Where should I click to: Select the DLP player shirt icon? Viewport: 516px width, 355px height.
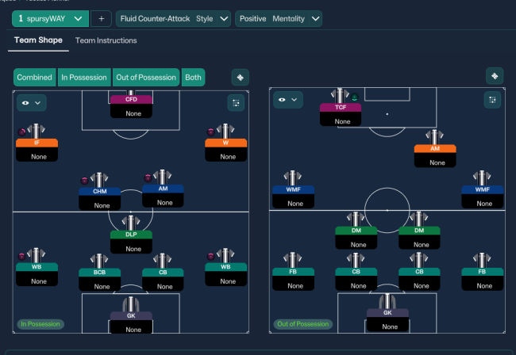132,223
